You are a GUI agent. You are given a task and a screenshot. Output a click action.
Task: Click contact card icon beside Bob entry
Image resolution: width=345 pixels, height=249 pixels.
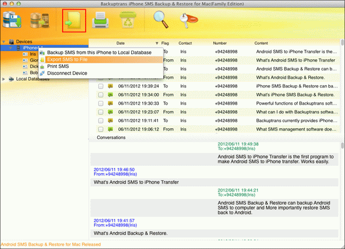pos(25,72)
